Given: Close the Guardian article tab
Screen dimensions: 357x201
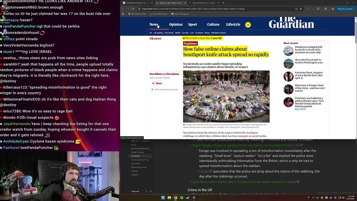Looking at the screenshot, I should coord(185,3).
